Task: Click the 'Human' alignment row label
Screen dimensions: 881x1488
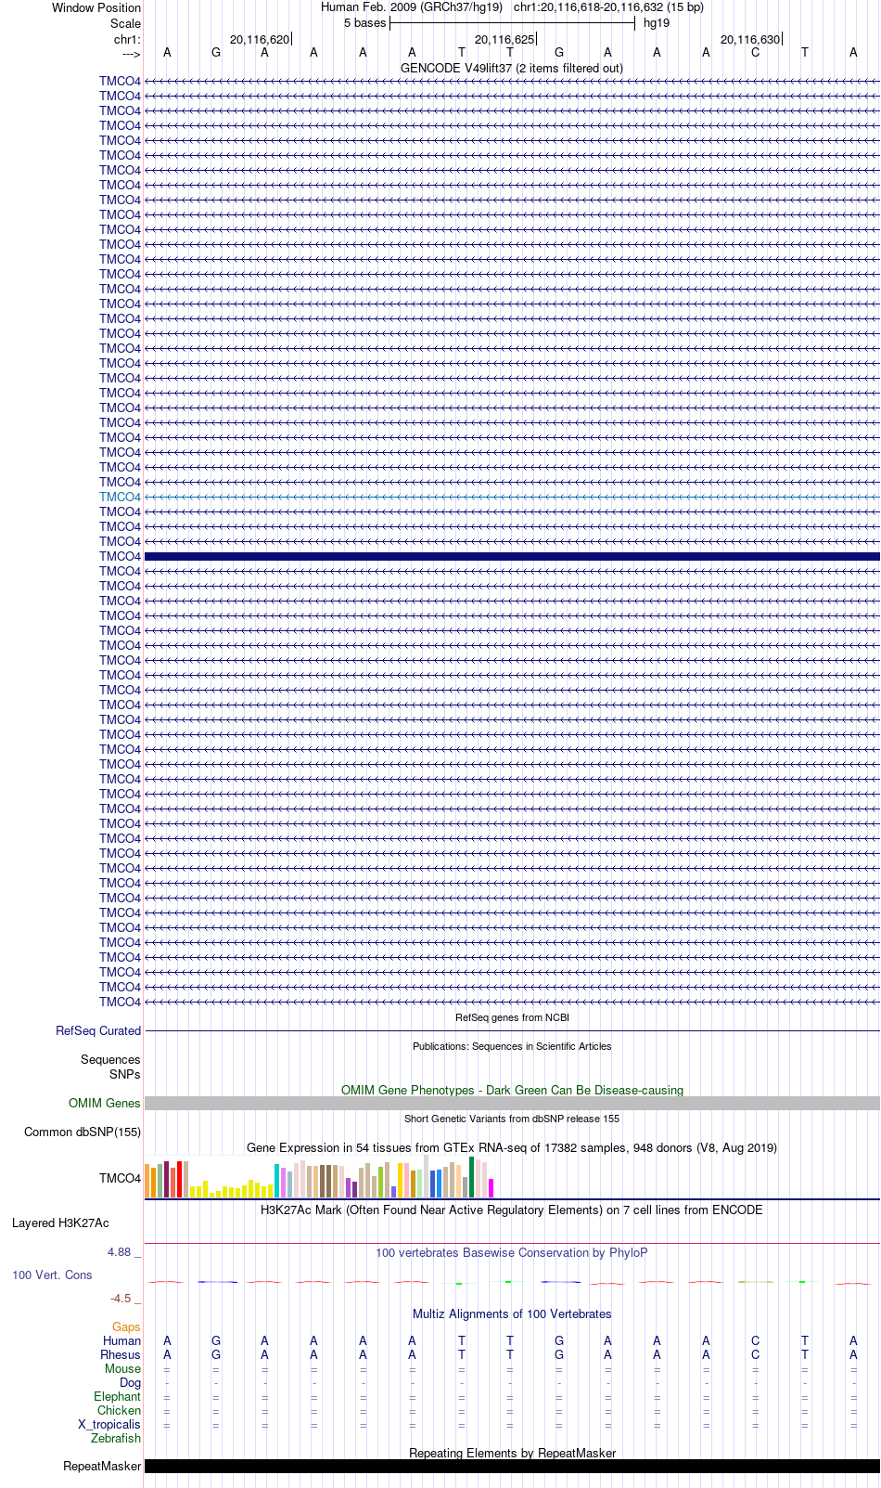Action: [121, 1340]
